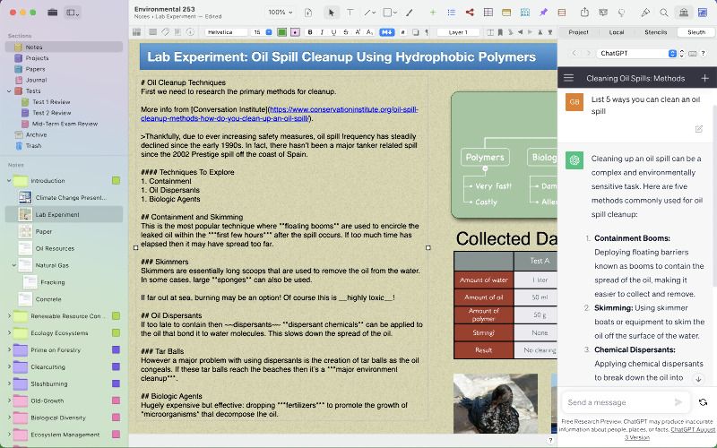Image resolution: width=717 pixels, height=448 pixels.
Task: Expand the Renewable Resource folder
Action: (10, 316)
